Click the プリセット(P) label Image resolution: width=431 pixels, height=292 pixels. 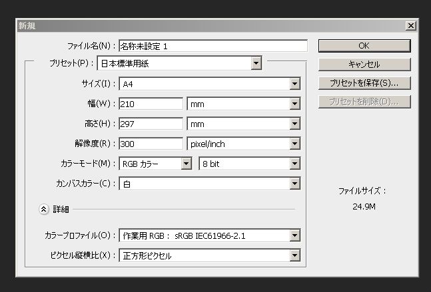click(x=71, y=63)
